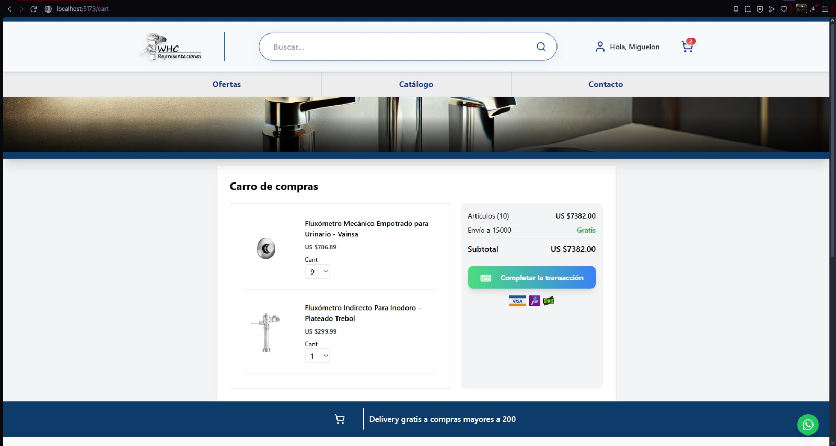This screenshot has height=446, width=836.
Task: Click the green cash payment icon
Action: tap(549, 301)
